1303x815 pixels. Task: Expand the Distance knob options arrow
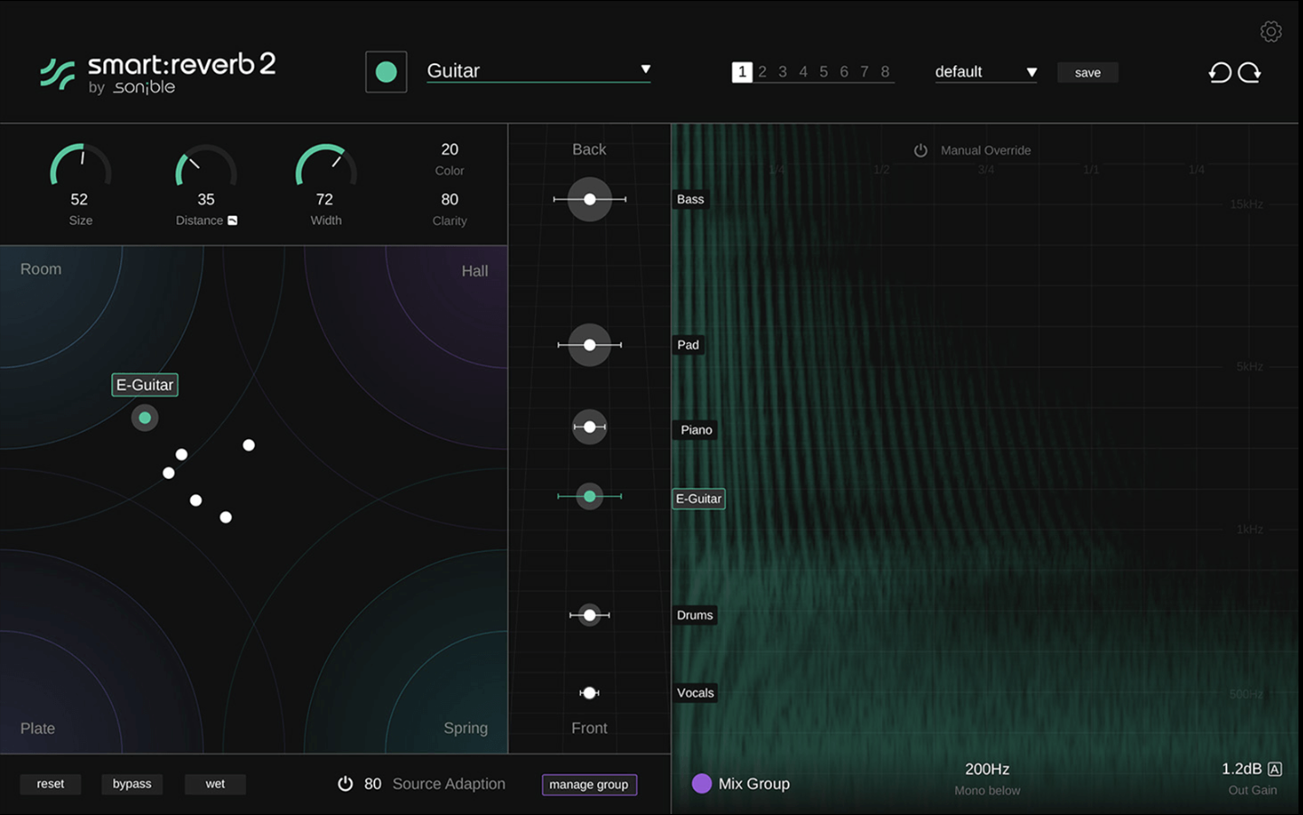(x=230, y=220)
